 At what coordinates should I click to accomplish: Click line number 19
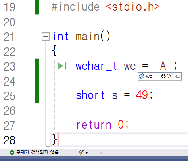point(10,7)
